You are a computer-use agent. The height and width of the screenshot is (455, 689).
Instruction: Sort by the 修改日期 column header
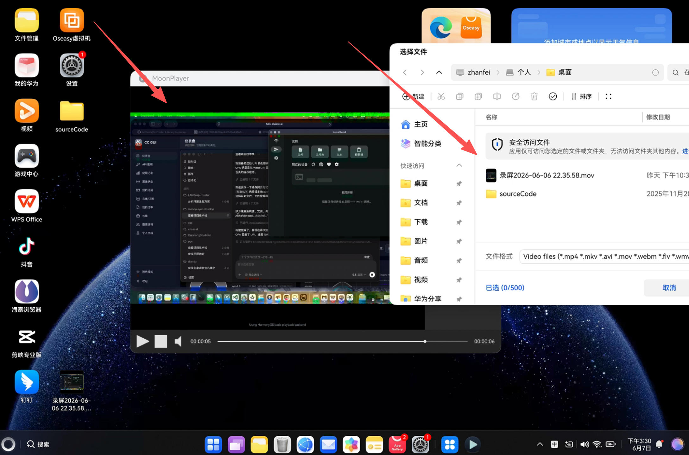(658, 117)
